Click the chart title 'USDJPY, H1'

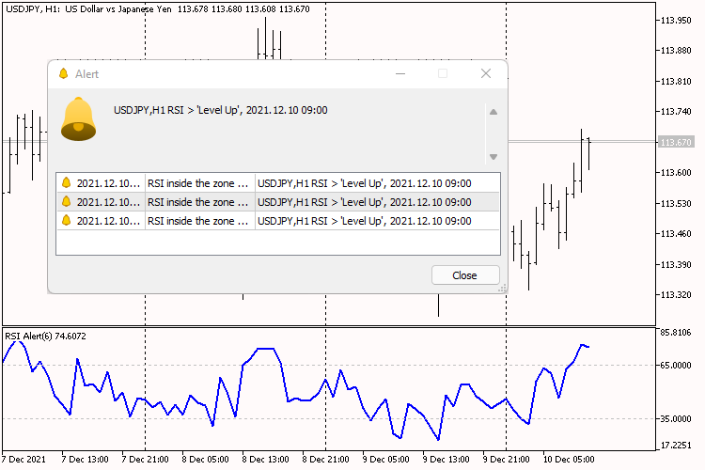pos(32,9)
